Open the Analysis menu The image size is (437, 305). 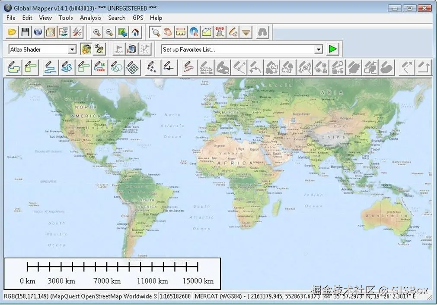pyautogui.click(x=90, y=18)
